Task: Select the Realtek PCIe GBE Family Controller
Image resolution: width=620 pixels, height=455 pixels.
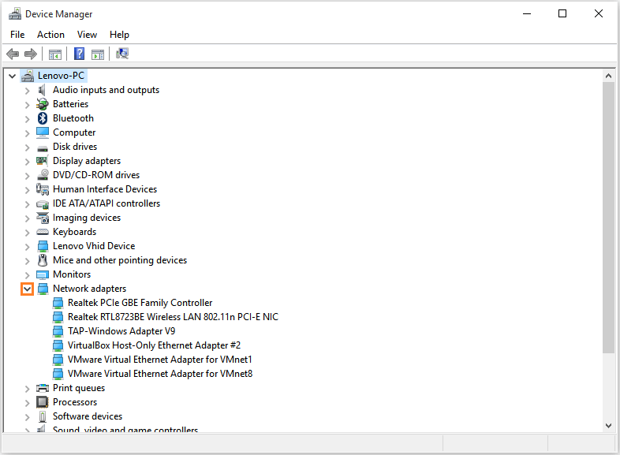Action: 140,303
